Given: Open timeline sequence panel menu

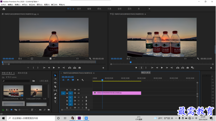Looking at the screenshot, I should [x=94, y=73].
